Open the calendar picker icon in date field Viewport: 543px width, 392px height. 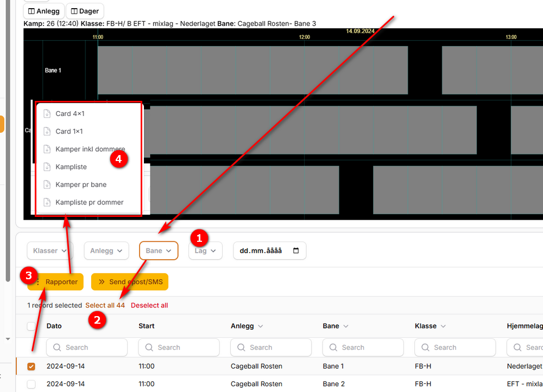pos(296,250)
